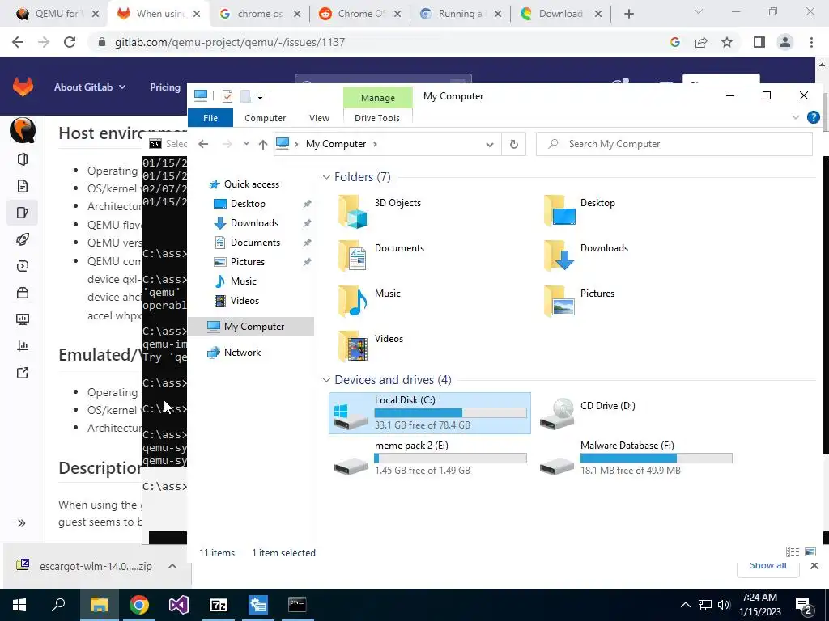Viewport: 829px width, 621px height.
Task: Close the downloads bar
Action: (x=814, y=565)
